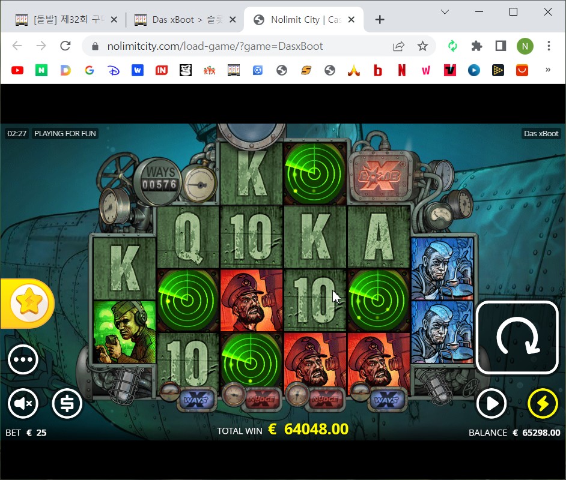Screen dimensions: 566x480
Task: Open the red Netflix N bookmark
Action: coord(402,70)
